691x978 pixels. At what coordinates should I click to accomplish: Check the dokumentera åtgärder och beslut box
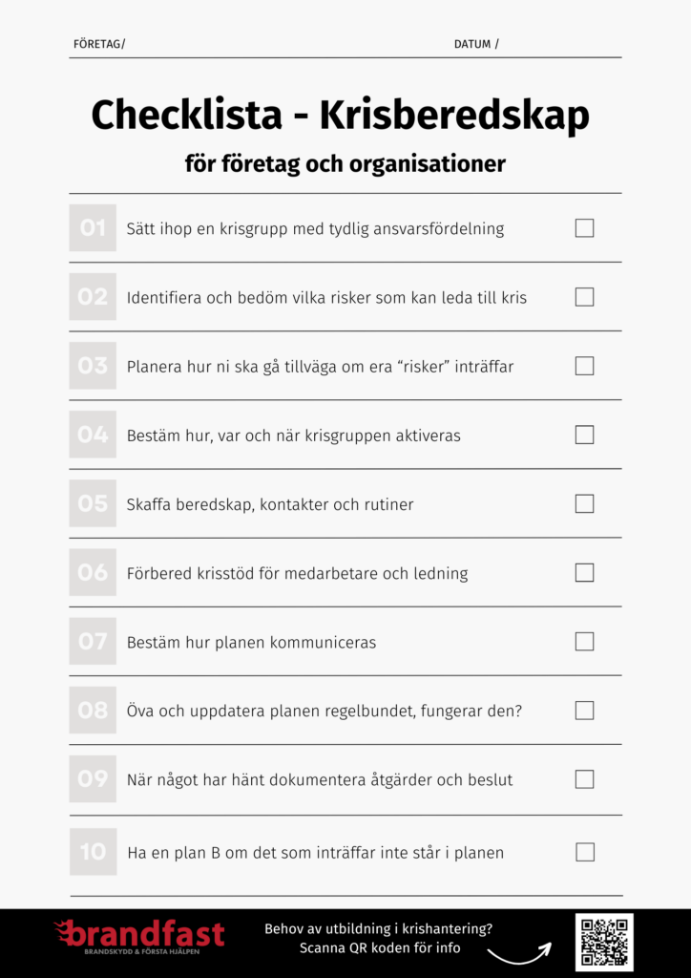coord(584,778)
